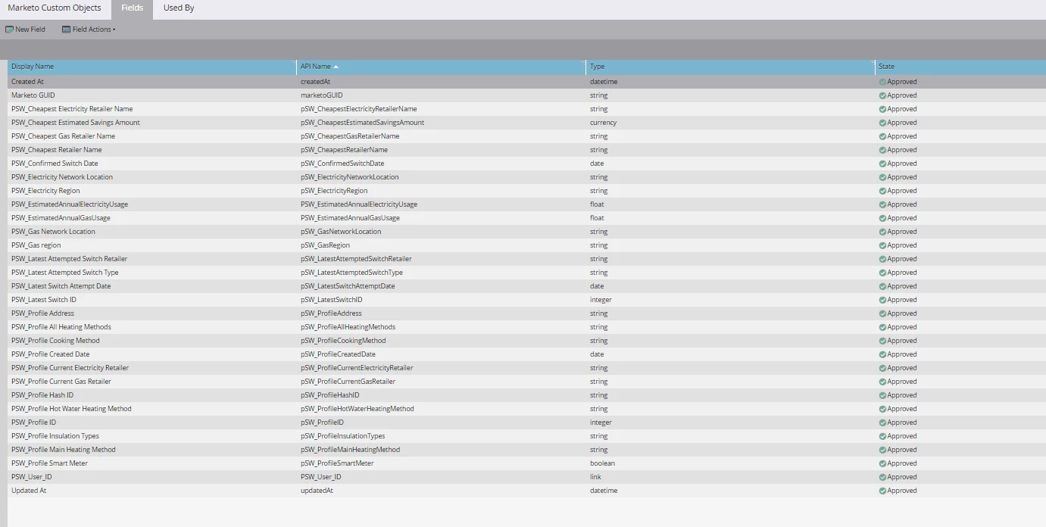
Task: Click approved icon for PSW_Profile Smart Meter row
Action: click(x=882, y=463)
